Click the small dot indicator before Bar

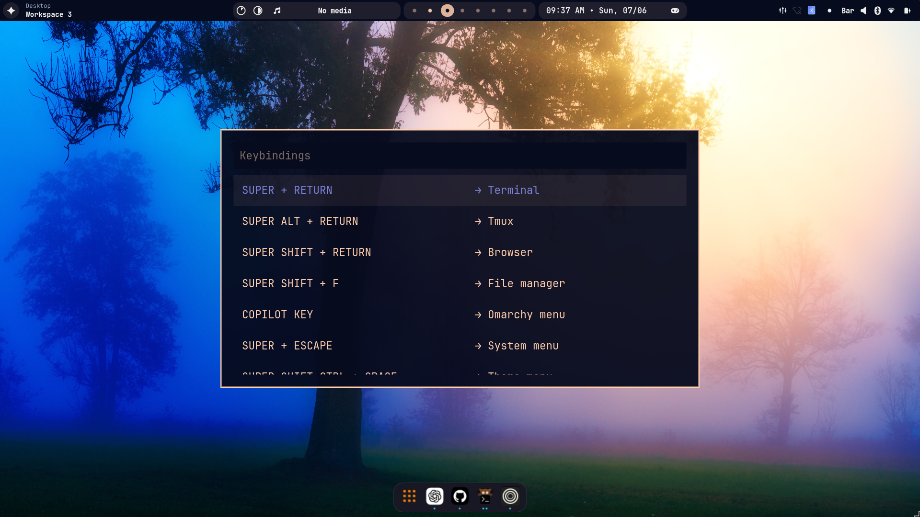(x=829, y=11)
